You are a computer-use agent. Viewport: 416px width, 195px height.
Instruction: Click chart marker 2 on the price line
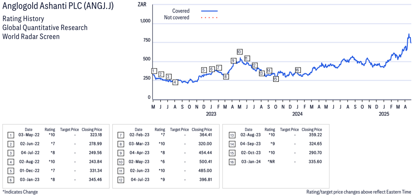click(161, 74)
